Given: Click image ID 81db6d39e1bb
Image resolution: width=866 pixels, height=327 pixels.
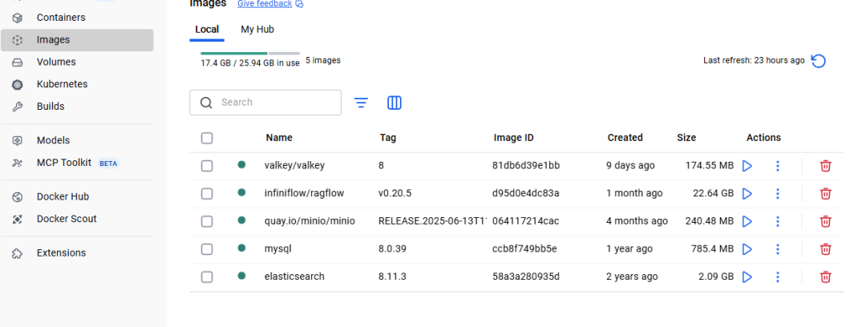Looking at the screenshot, I should pyautogui.click(x=527, y=165).
